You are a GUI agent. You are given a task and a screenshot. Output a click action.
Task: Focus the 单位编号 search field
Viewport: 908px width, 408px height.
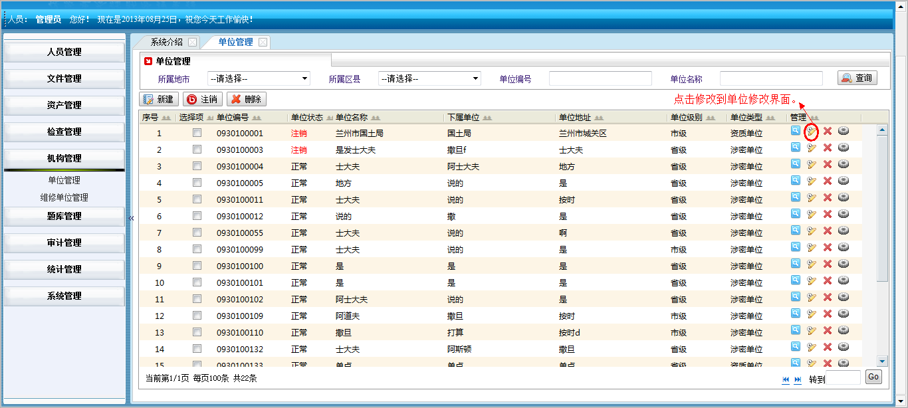(x=601, y=78)
